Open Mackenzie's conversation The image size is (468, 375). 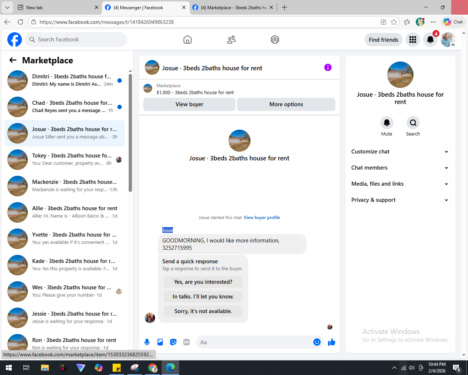coord(64,186)
